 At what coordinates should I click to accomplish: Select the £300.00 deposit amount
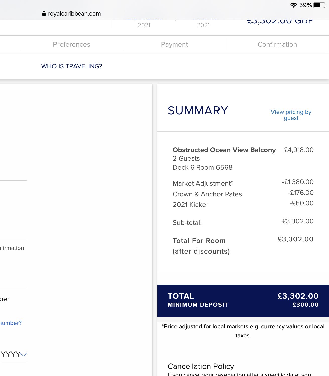pyautogui.click(x=306, y=305)
